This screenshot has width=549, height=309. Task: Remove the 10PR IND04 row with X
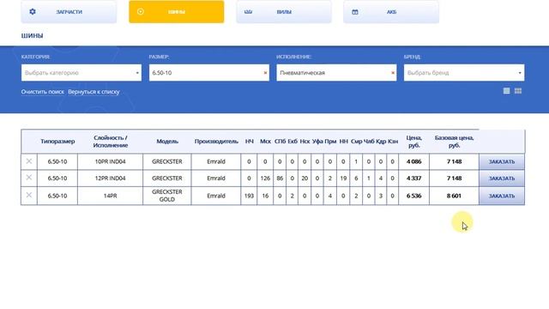[29, 161]
